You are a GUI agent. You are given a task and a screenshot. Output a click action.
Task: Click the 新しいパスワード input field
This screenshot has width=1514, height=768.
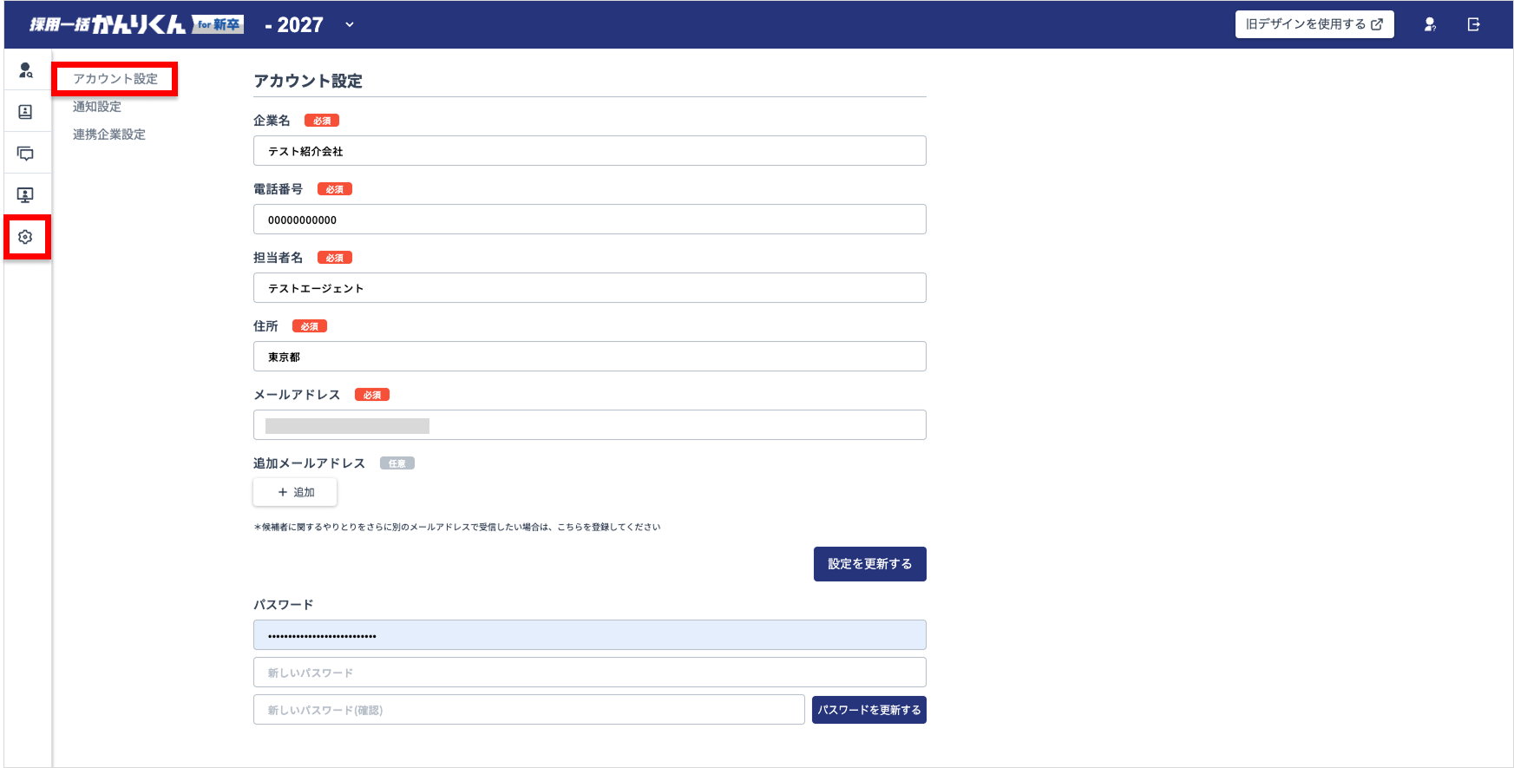pyautogui.click(x=589, y=673)
